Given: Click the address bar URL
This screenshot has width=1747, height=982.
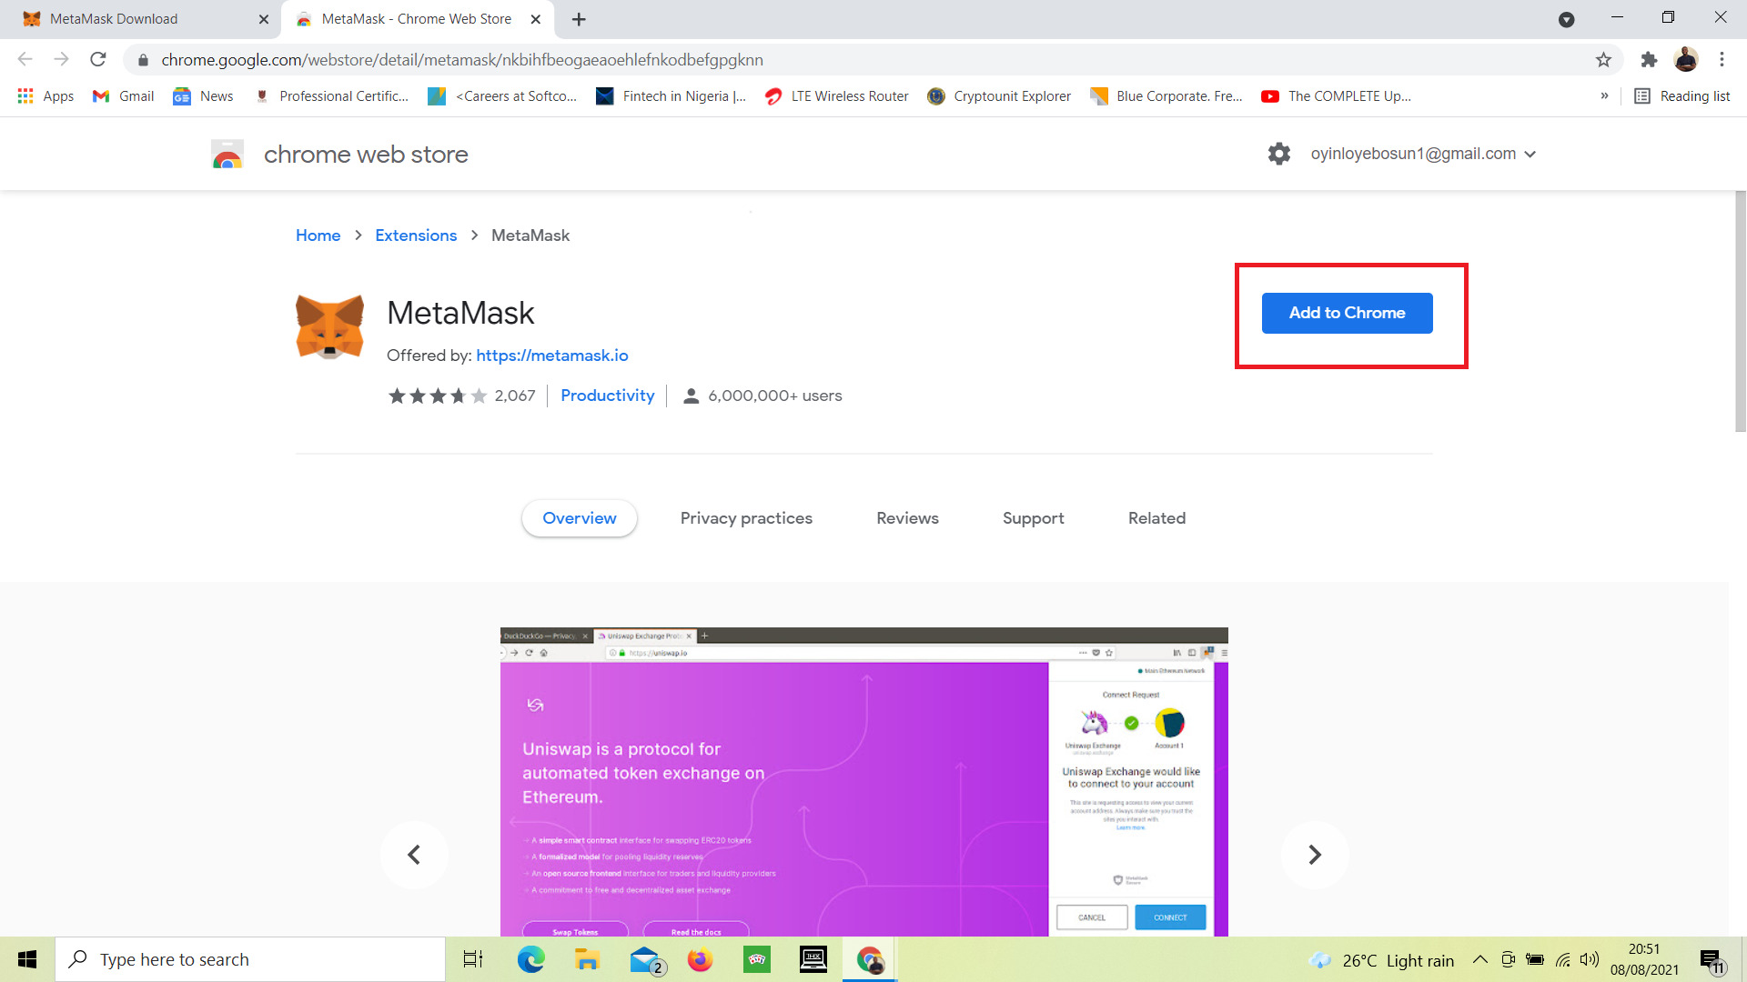Looking at the screenshot, I should point(462,60).
